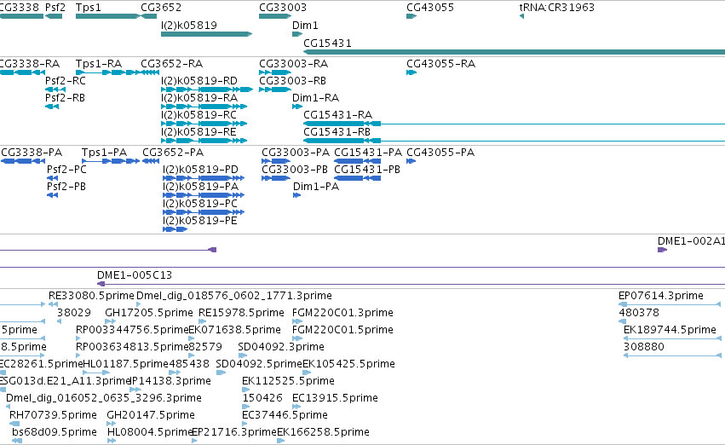Select the CG33003-RB transcript
This screenshot has height=445, width=725.
(274, 90)
